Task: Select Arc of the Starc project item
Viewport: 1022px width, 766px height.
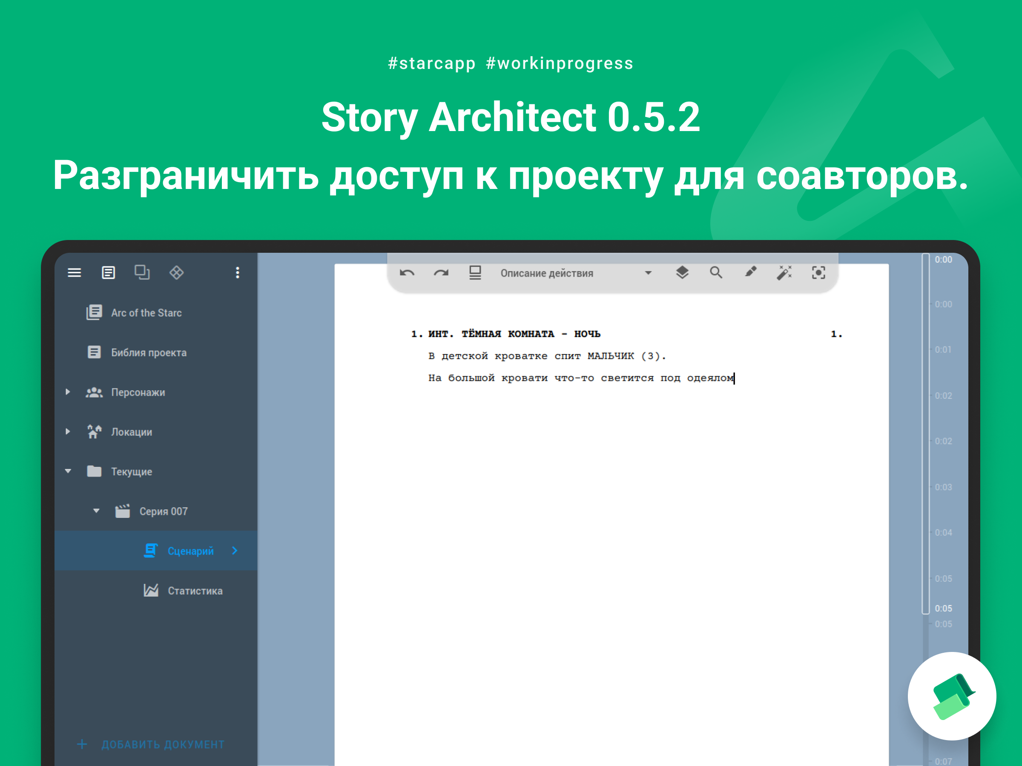Action: tap(156, 313)
